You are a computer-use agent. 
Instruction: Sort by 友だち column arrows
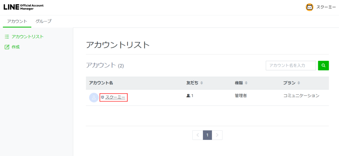point(202,83)
